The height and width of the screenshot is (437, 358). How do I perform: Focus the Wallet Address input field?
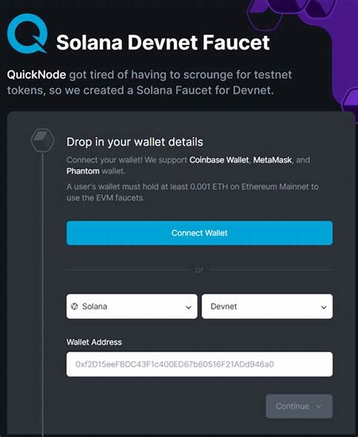(x=199, y=364)
